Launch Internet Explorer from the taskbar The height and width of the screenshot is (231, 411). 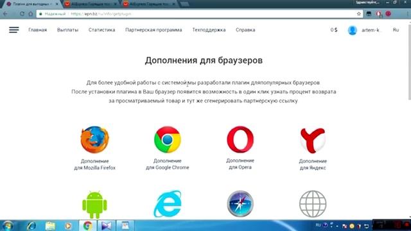coord(31,226)
